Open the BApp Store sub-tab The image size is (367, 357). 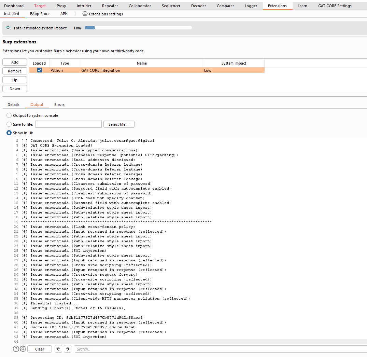point(40,14)
